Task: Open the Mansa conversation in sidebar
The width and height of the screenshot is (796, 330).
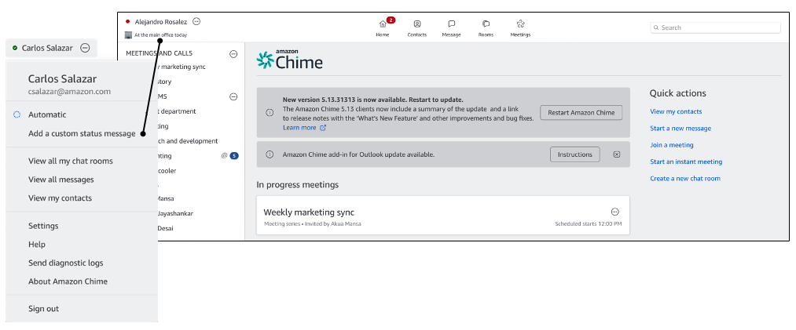Action: [166, 198]
